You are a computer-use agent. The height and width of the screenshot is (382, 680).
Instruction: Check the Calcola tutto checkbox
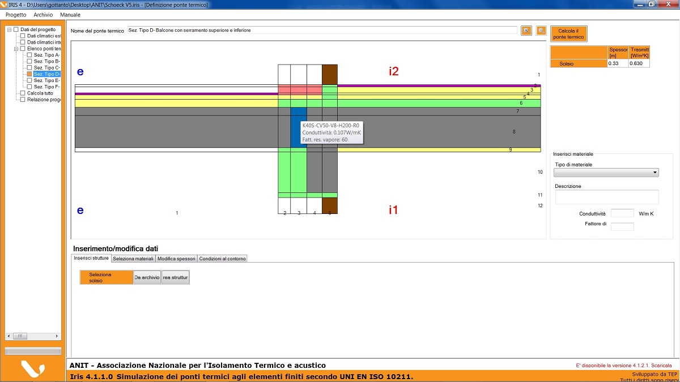tap(23, 93)
